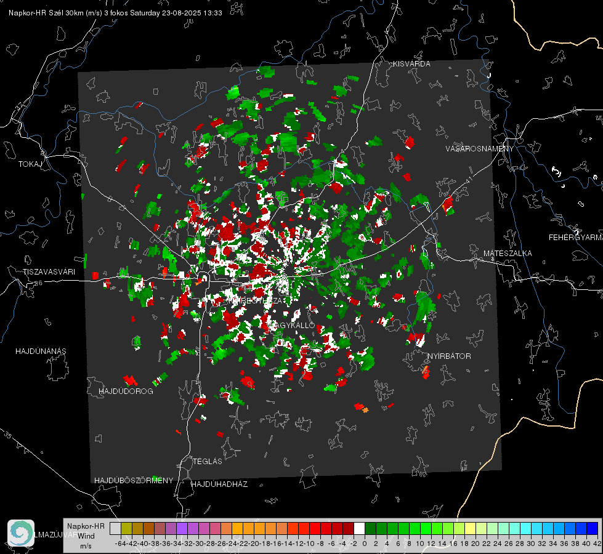The height and width of the screenshot is (554, 603).
Task: Click the HAJDÚBÖSZÖRMÉNY label
Action: coord(134,481)
